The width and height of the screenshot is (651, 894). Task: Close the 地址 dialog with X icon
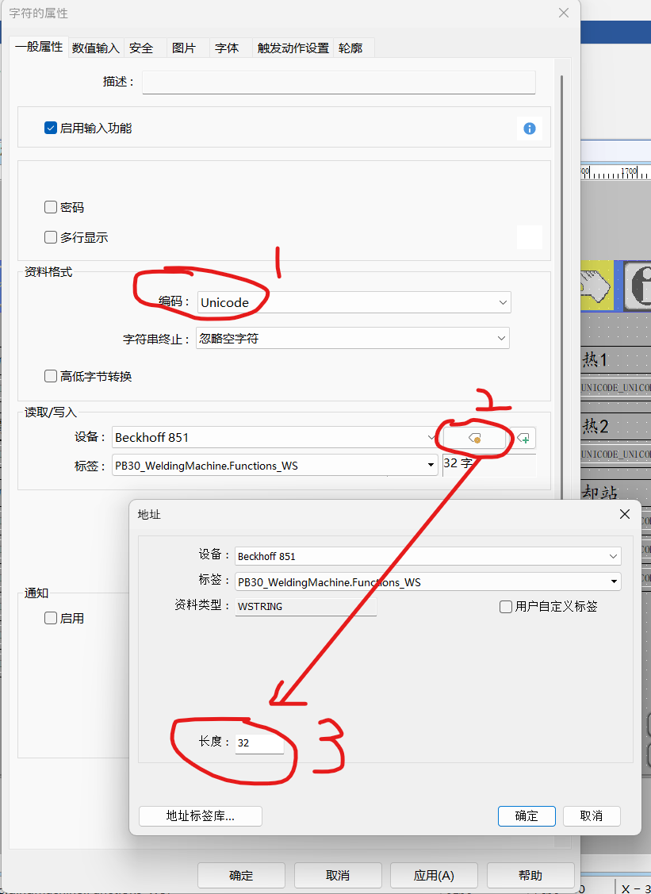point(624,515)
